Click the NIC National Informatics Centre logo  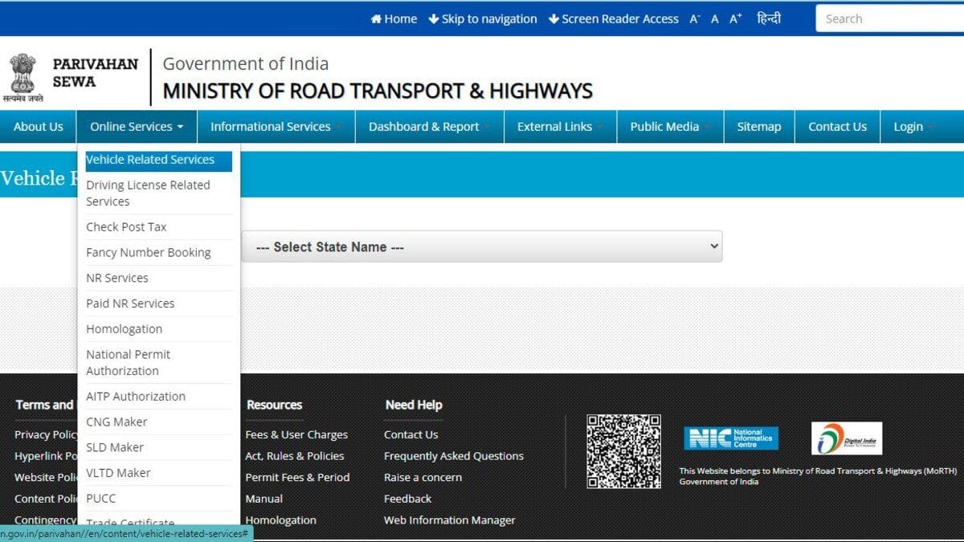731,438
